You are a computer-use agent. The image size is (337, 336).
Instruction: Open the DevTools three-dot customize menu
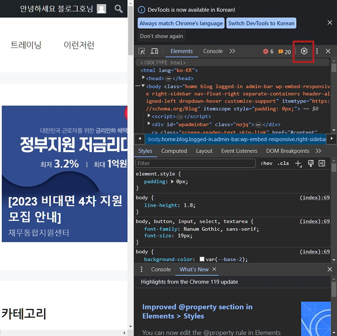tap(317, 51)
